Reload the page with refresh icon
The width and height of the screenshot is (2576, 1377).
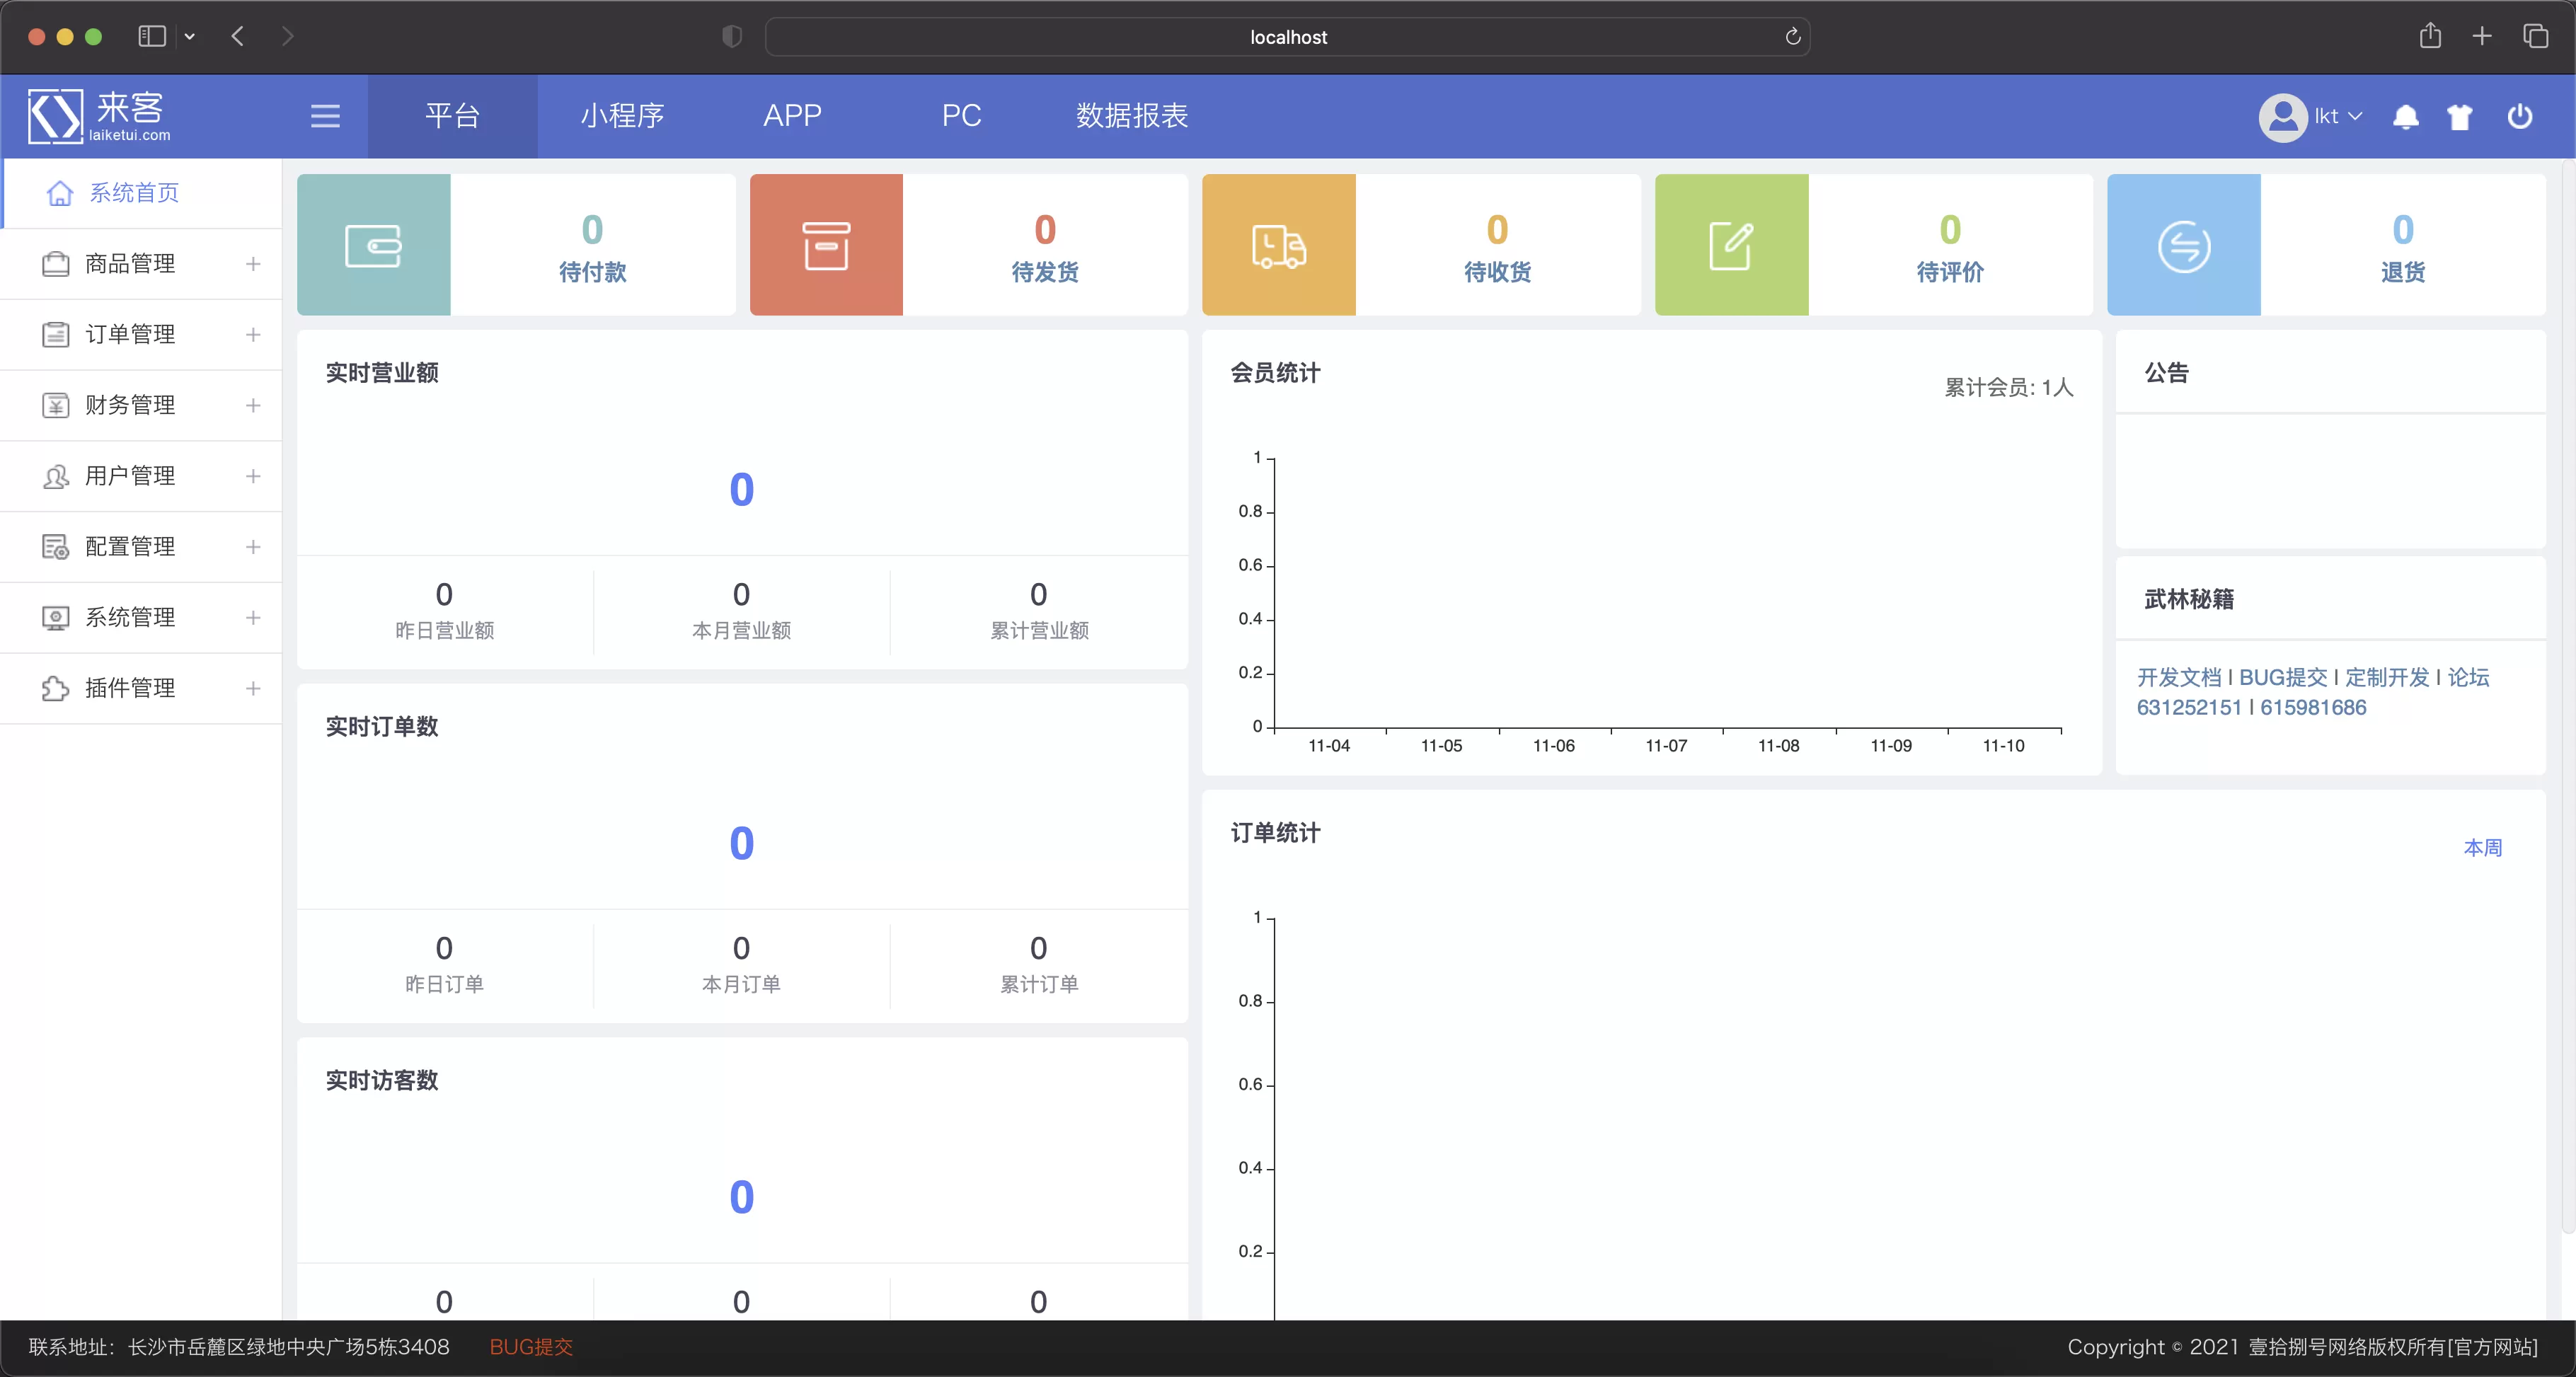pos(1792,37)
